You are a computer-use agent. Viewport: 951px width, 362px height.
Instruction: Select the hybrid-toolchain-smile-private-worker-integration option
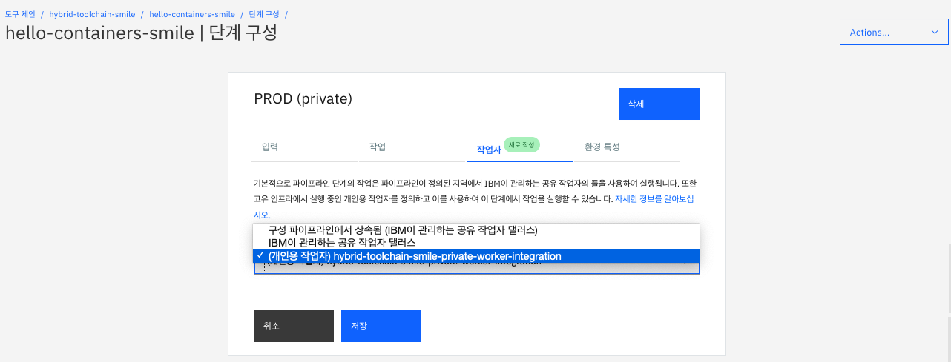[475, 256]
